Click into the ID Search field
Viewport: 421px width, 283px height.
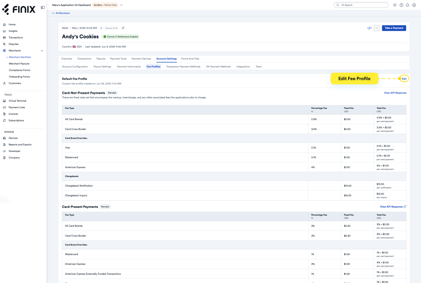(x=361, y=5)
